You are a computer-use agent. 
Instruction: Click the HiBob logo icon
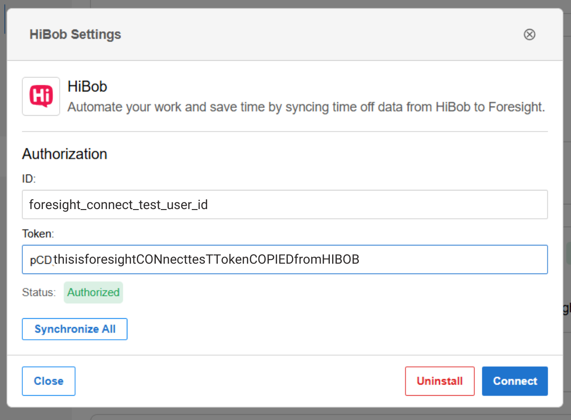pyautogui.click(x=41, y=96)
